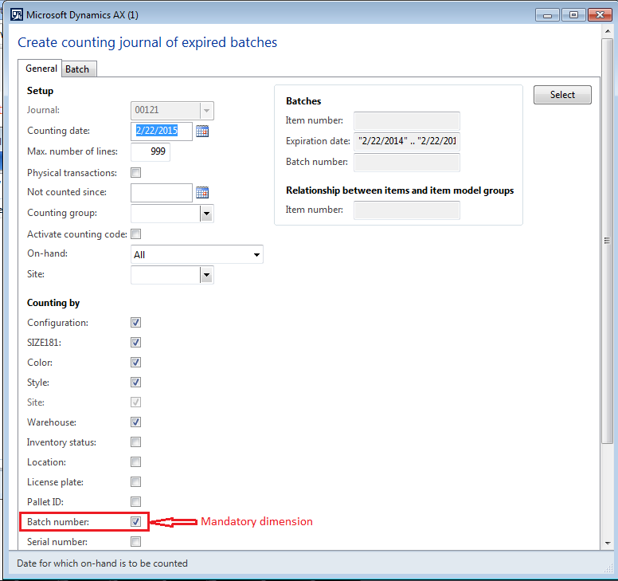Open the Counting group dropdown

tap(206, 214)
